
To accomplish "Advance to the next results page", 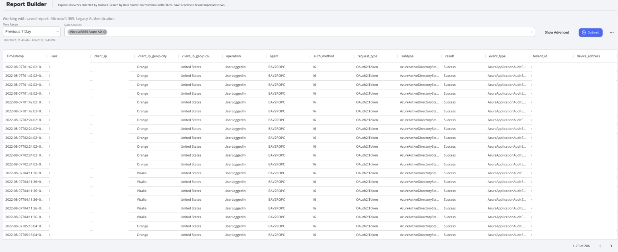I will (x=611, y=246).
